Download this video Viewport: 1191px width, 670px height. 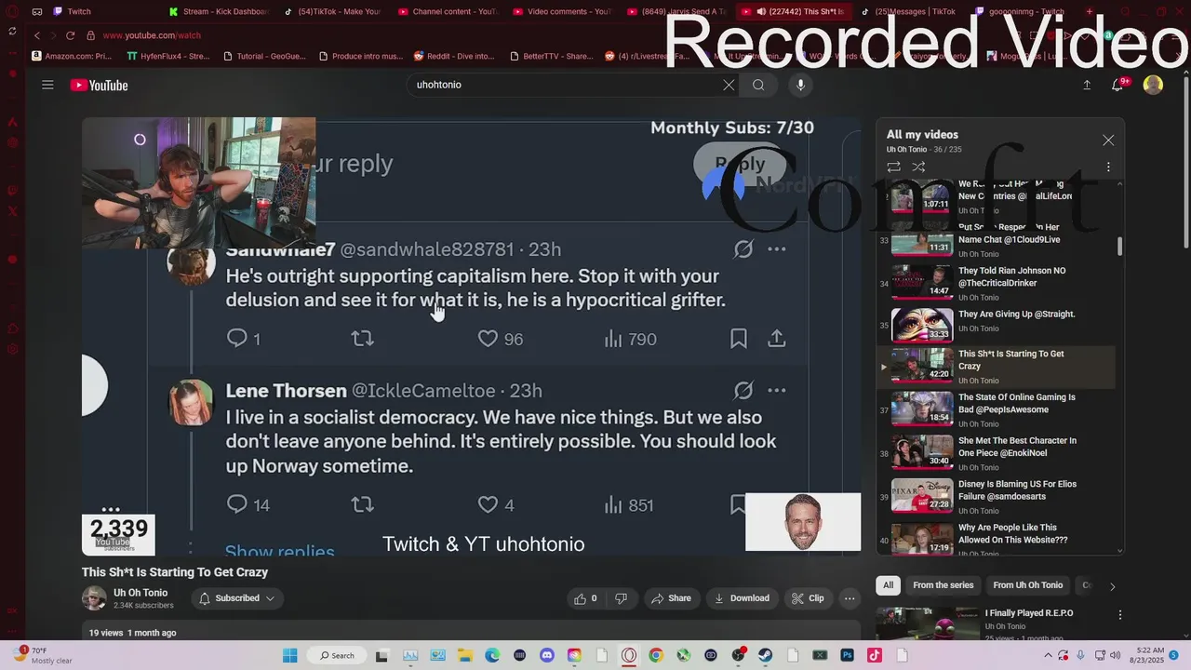coord(742,598)
